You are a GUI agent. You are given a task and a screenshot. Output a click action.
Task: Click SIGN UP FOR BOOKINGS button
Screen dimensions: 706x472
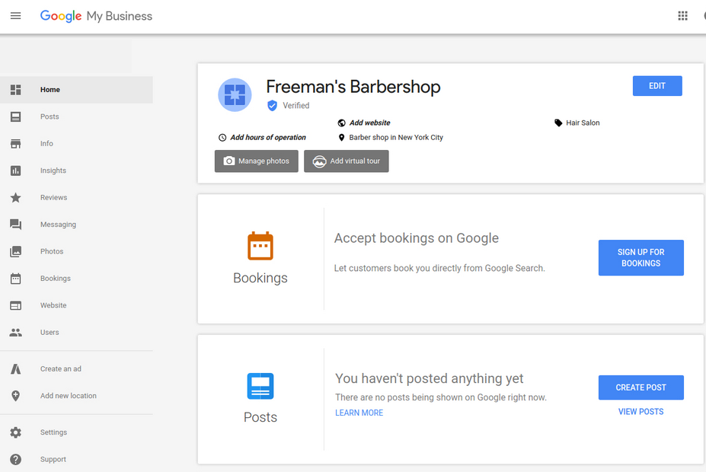click(641, 258)
